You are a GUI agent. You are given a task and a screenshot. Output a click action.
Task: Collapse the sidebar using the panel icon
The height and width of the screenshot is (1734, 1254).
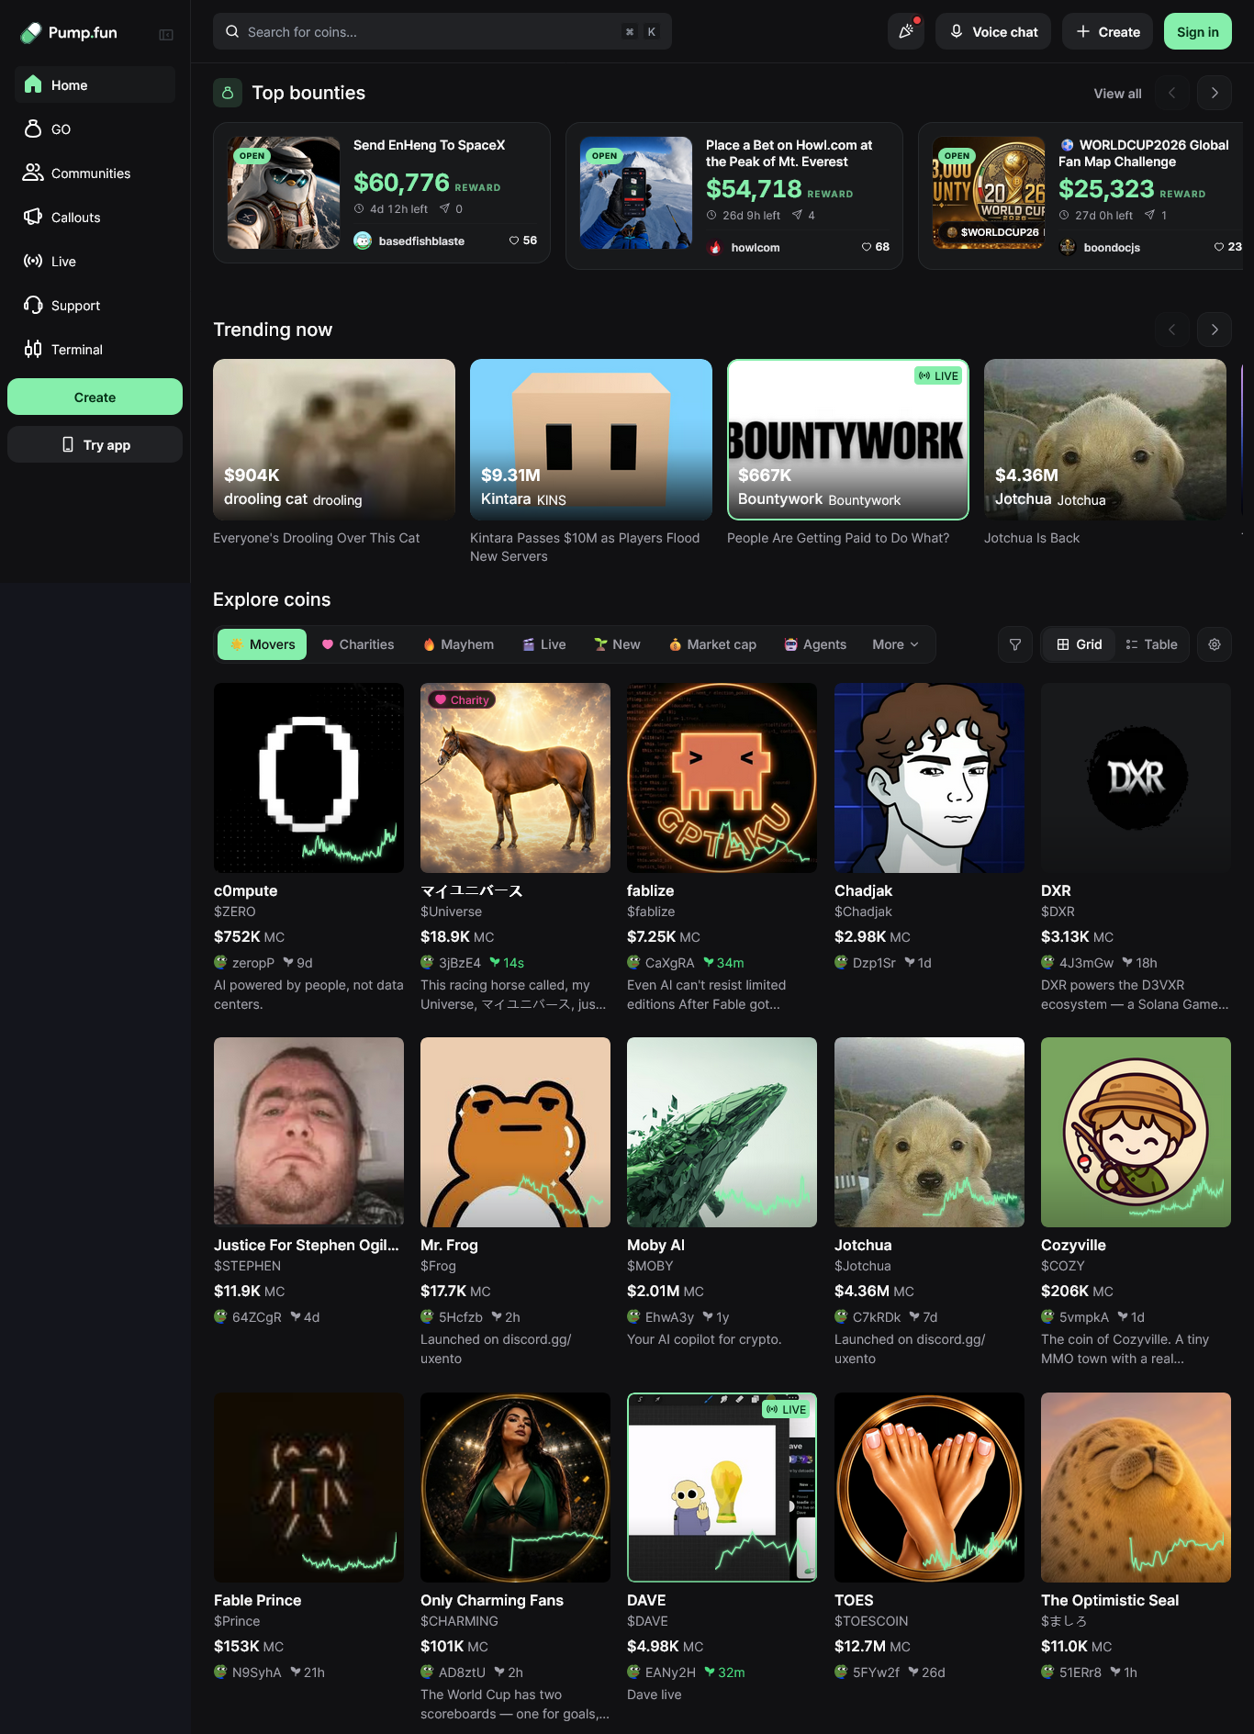(166, 35)
